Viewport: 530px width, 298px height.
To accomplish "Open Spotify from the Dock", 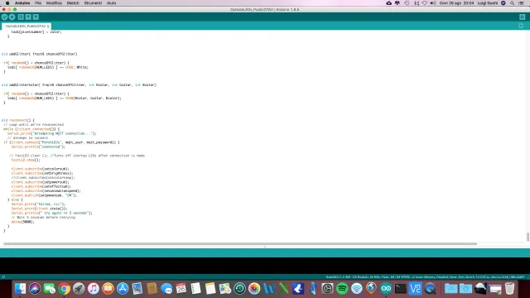I will (342, 289).
